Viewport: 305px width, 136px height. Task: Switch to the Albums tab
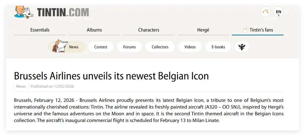coord(94,30)
